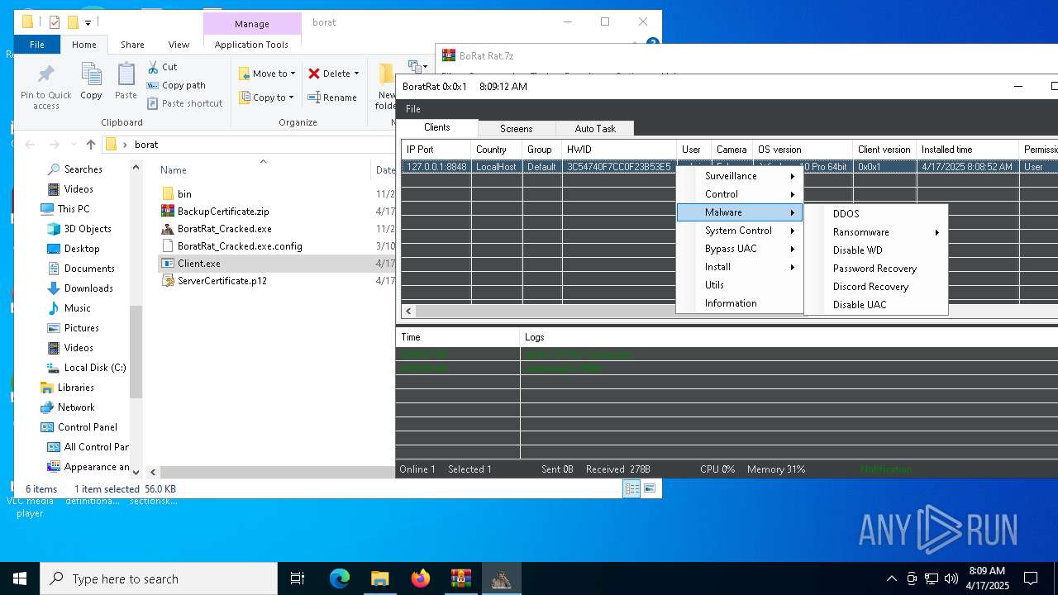Open 3D Objects in navigation pane
This screenshot has width=1058, height=595.
point(88,229)
